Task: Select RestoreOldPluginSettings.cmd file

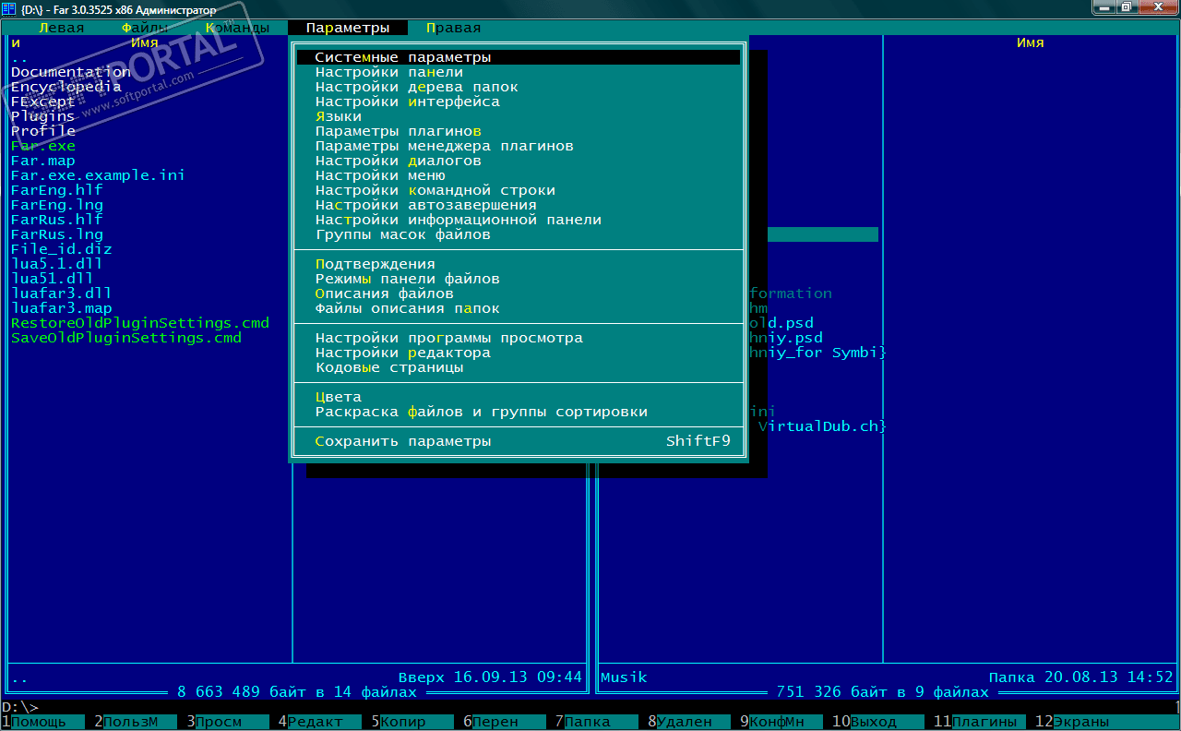Action: tap(140, 323)
